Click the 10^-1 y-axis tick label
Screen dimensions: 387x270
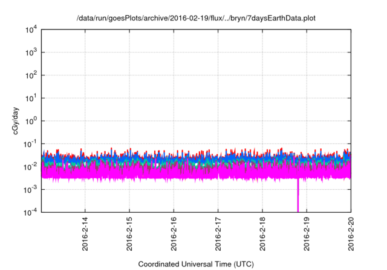30,144
